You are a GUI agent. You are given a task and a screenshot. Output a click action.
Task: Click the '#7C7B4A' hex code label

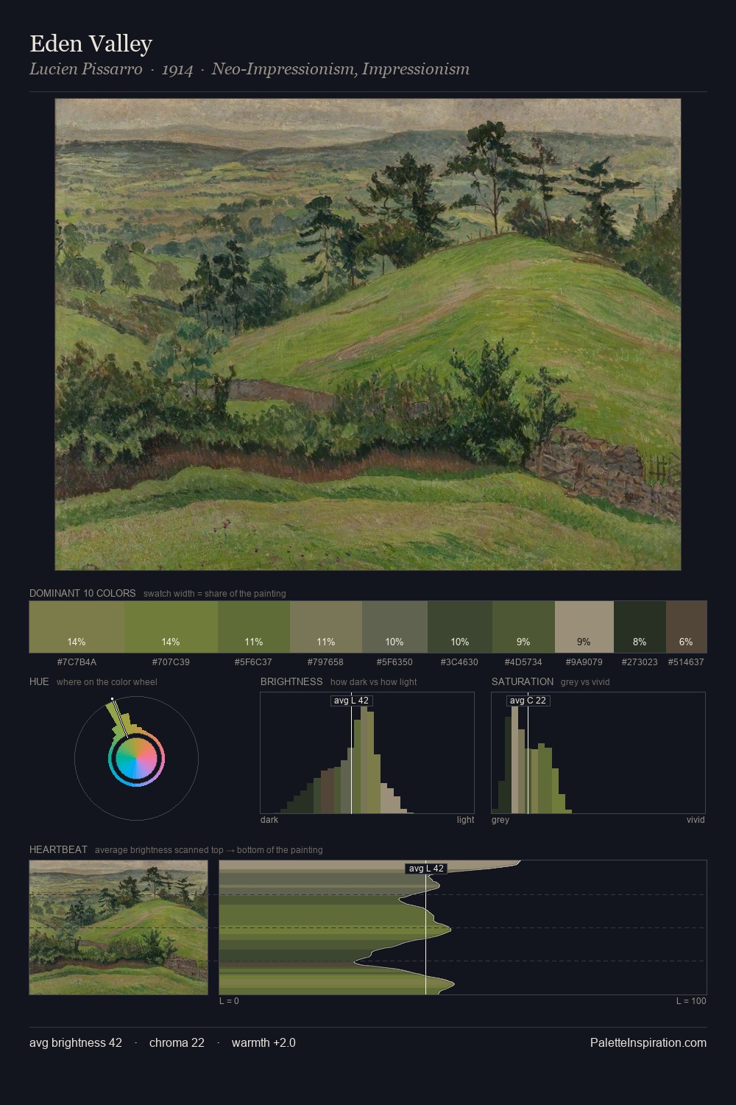click(x=77, y=662)
